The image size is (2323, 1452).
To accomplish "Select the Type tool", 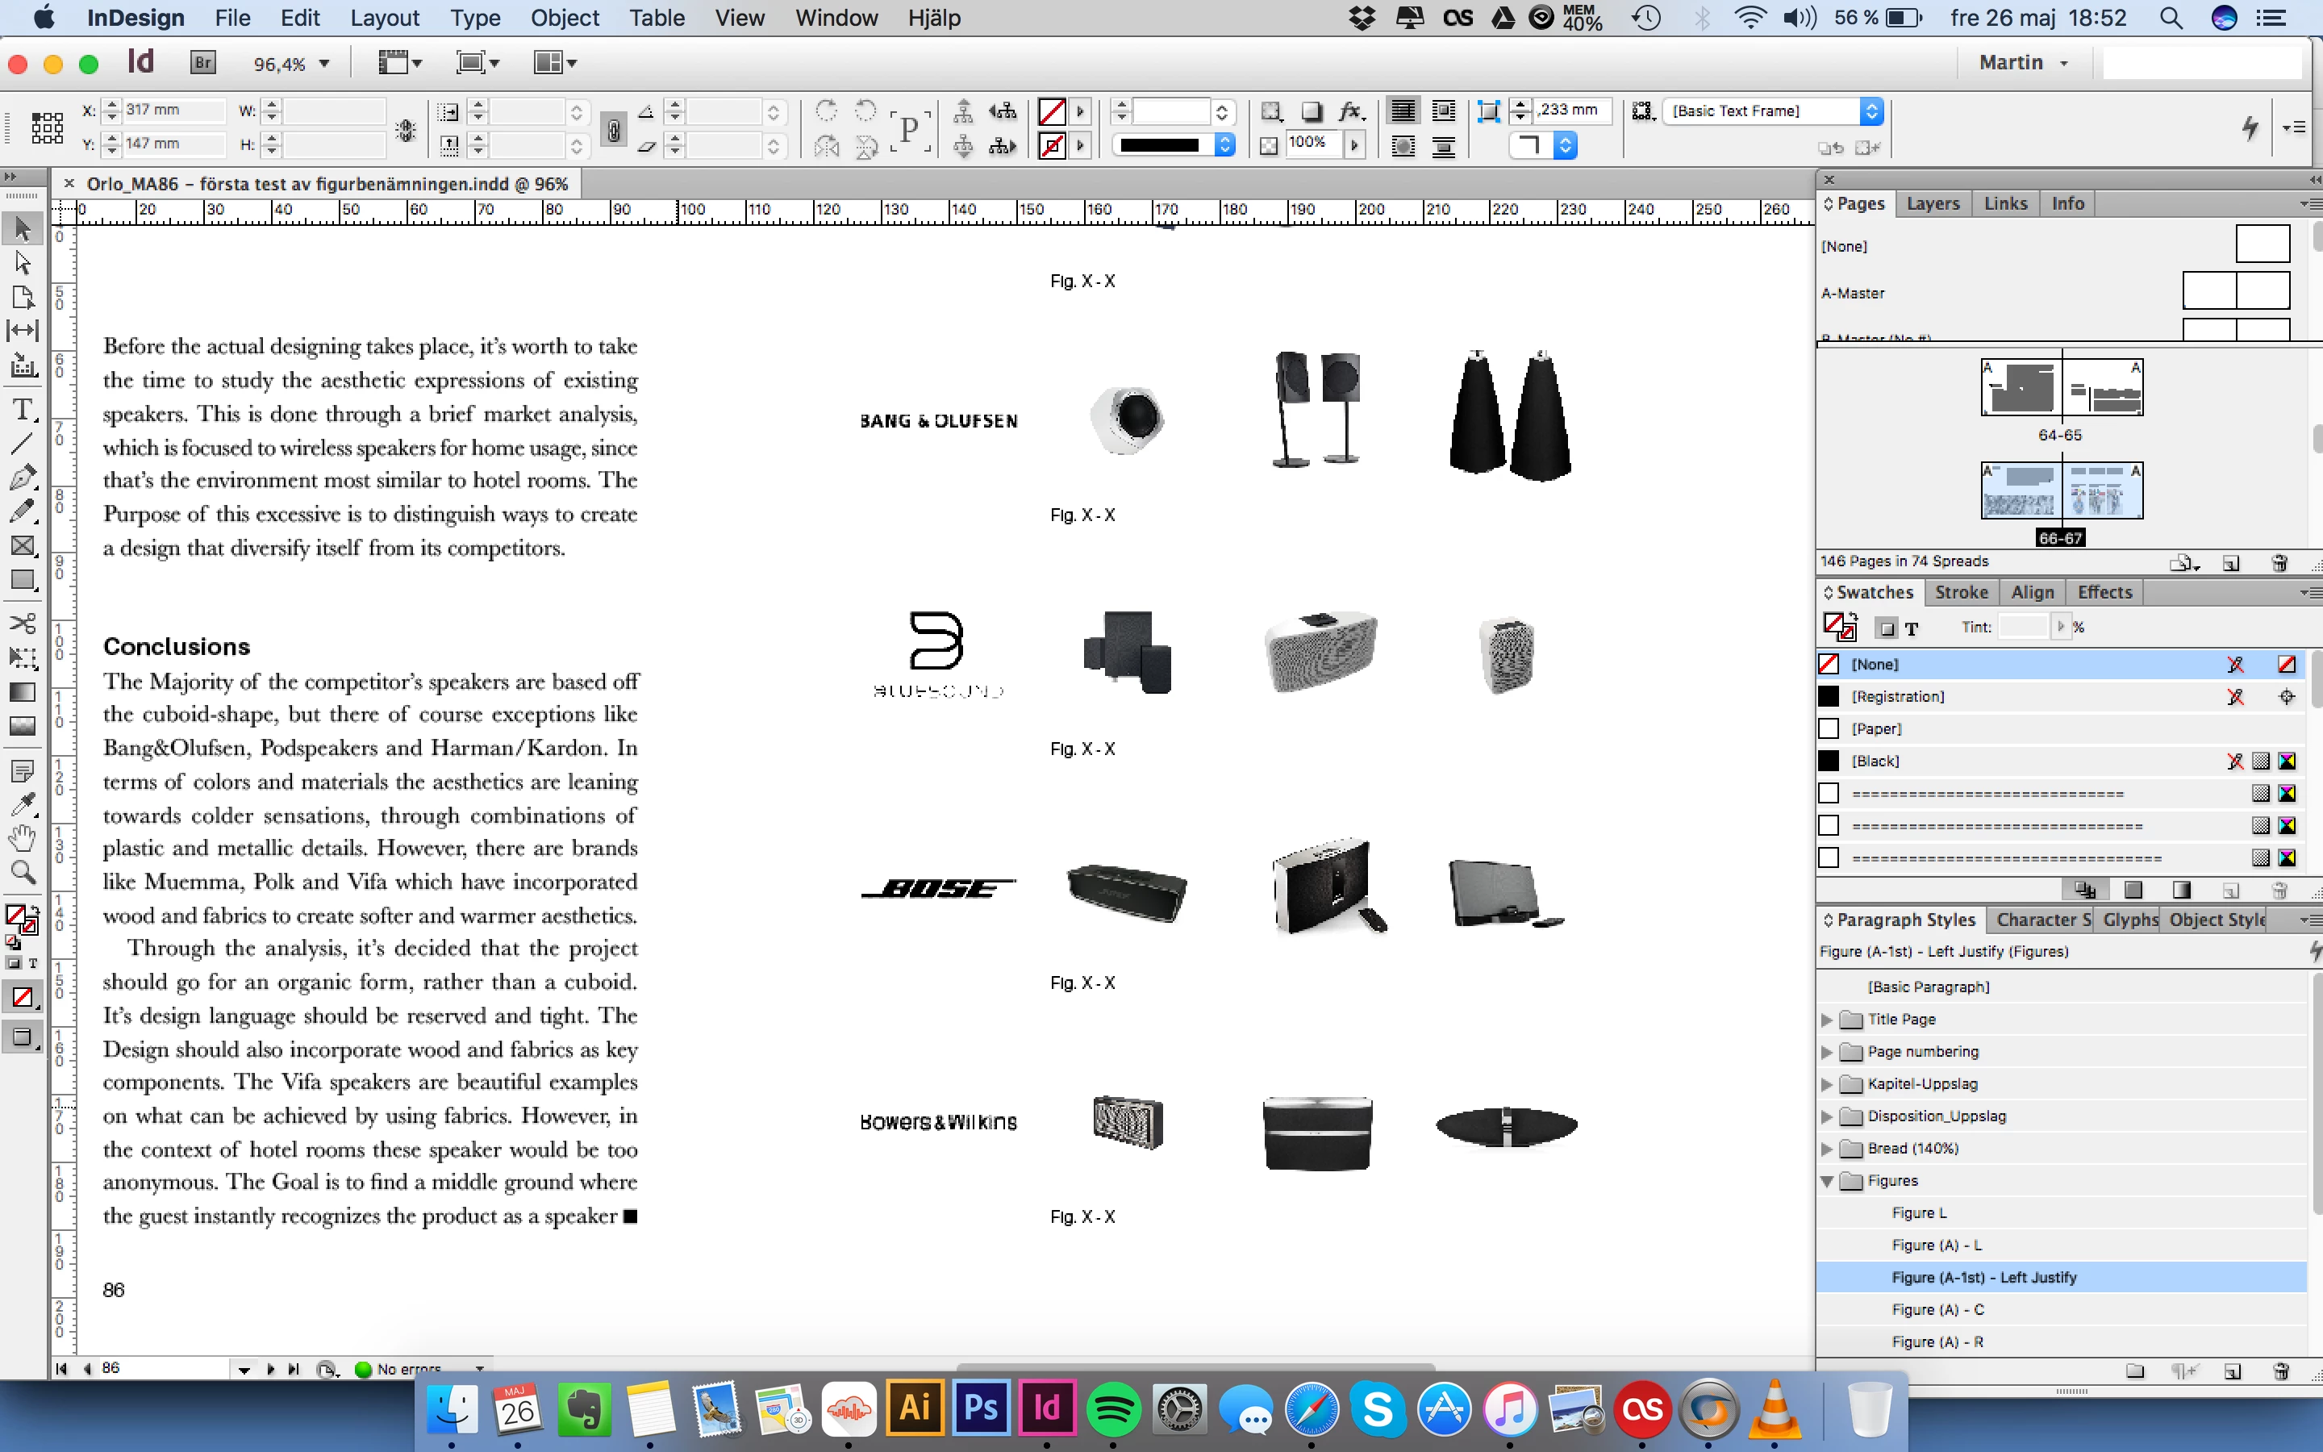I will tap(22, 410).
